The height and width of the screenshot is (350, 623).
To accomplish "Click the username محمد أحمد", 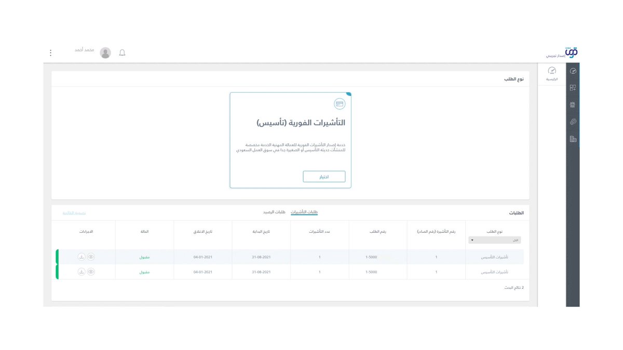I will click(x=84, y=50).
